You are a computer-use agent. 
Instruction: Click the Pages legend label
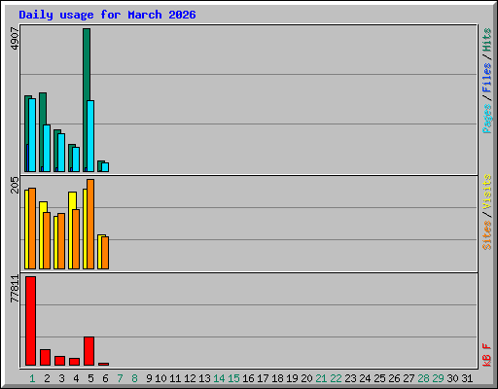pos(487,119)
